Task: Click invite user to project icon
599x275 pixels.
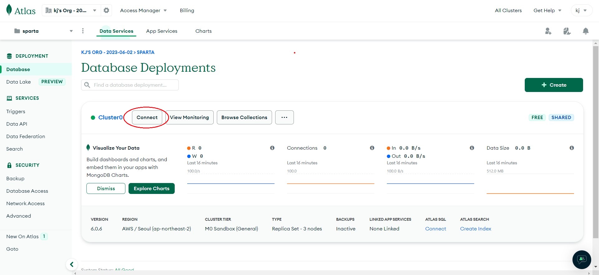Action: [548, 31]
